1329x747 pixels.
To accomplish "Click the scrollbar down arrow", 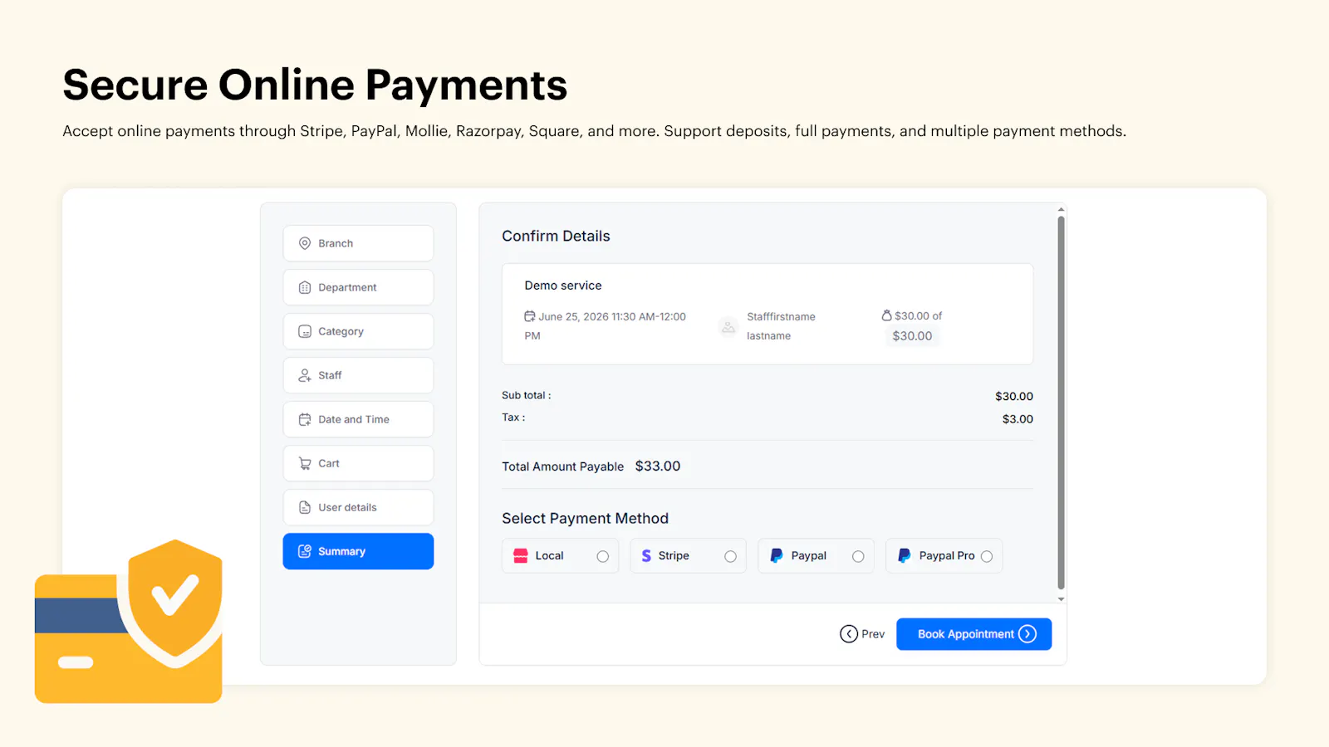I will [x=1061, y=599].
